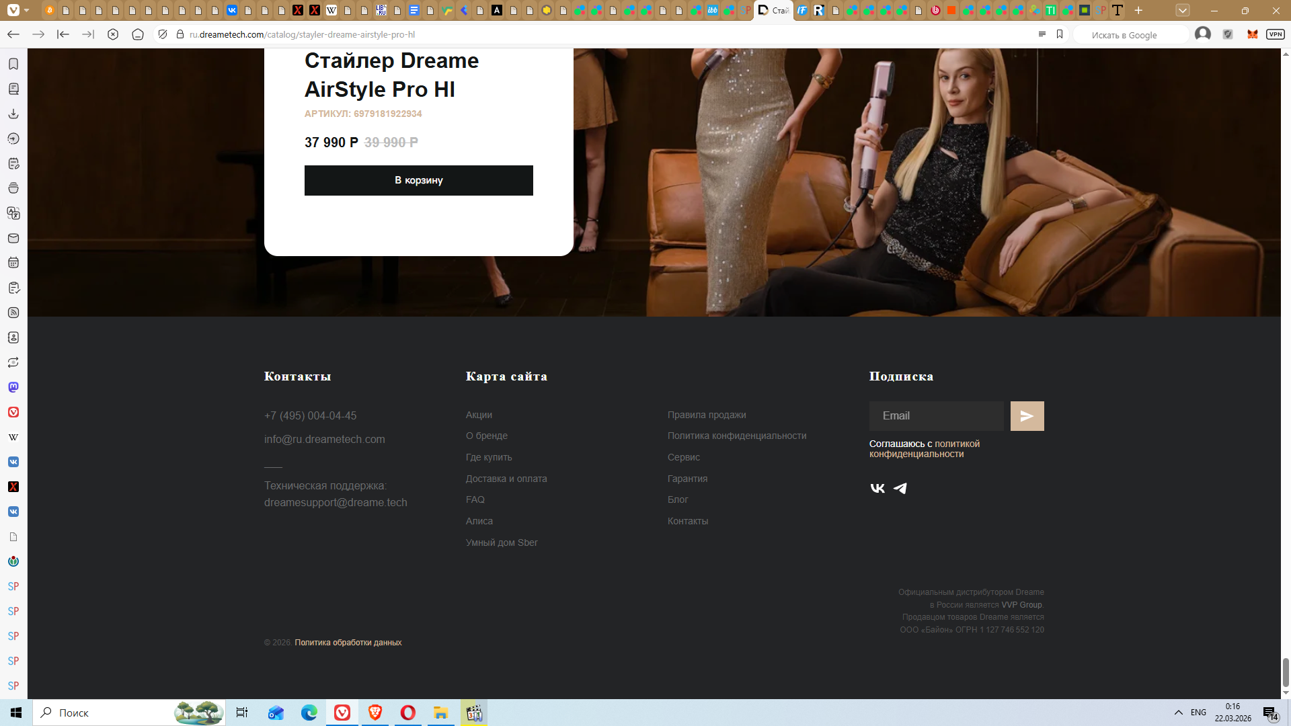Click the Email subscription input field

coord(936,416)
